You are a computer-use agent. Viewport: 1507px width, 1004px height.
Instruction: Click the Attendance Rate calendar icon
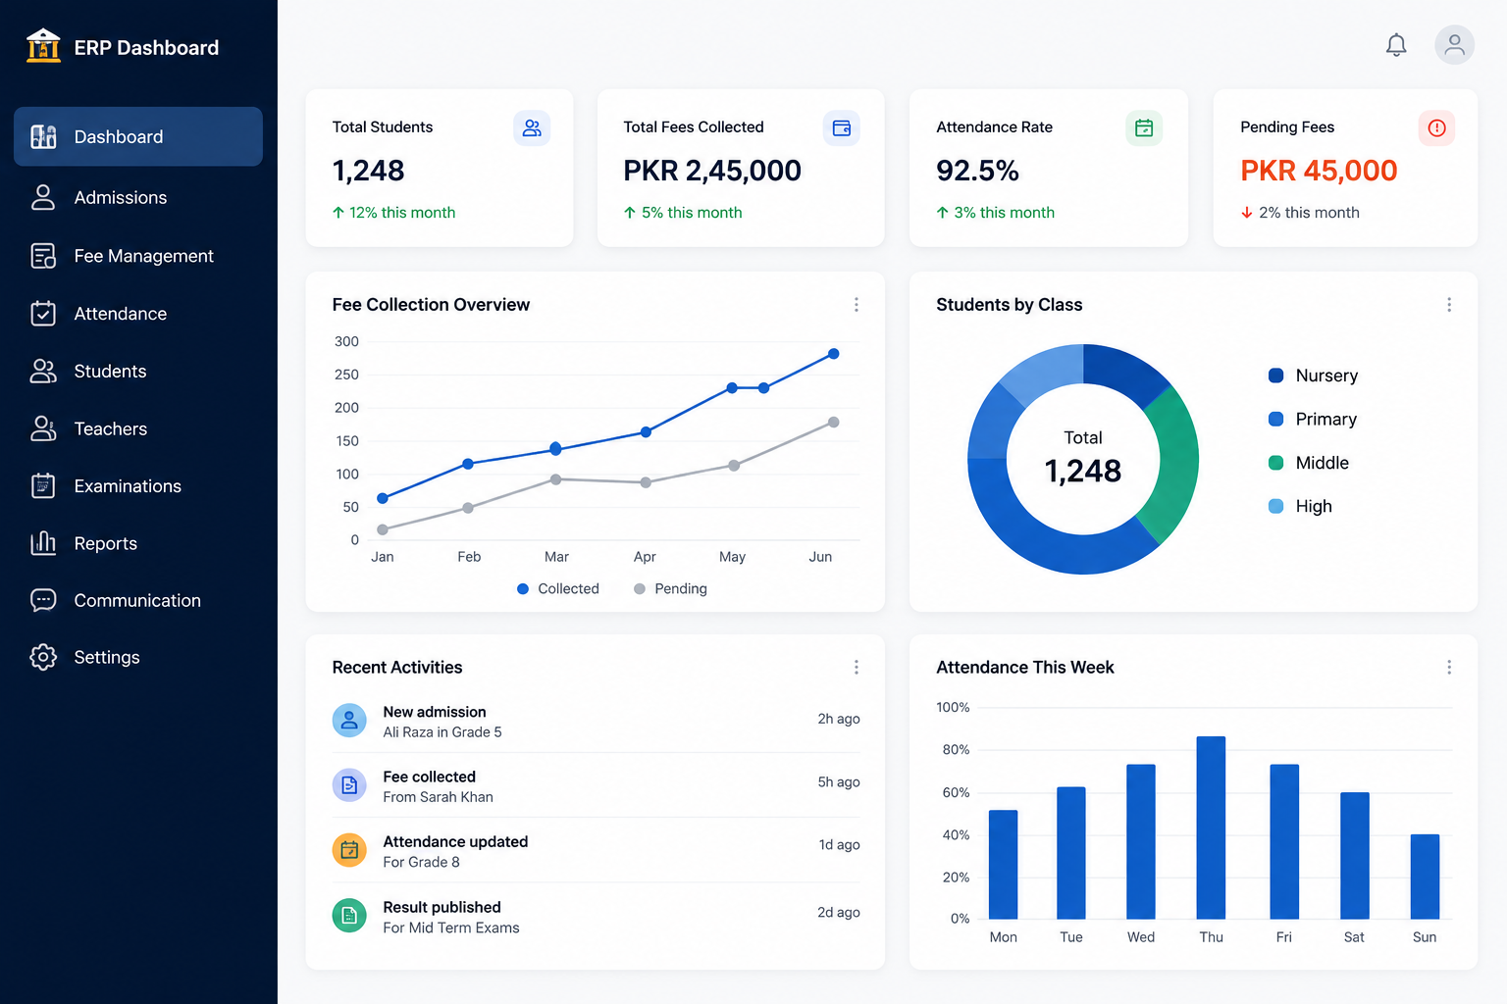(1144, 127)
